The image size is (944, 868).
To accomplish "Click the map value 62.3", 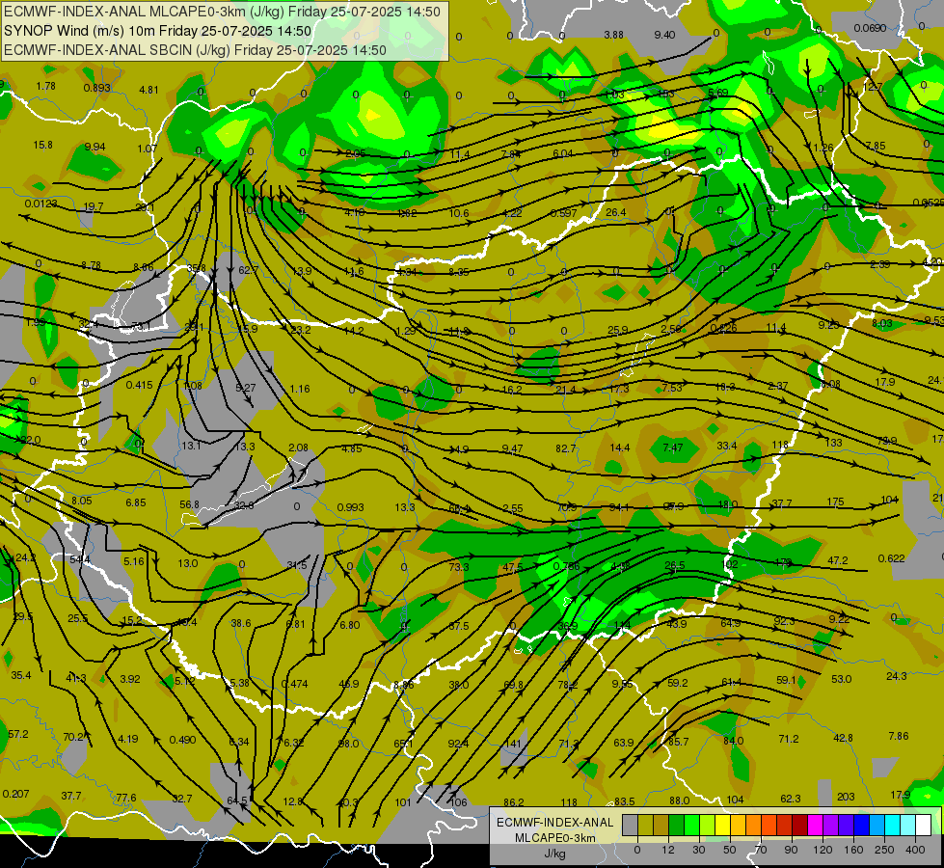I will 791,799.
